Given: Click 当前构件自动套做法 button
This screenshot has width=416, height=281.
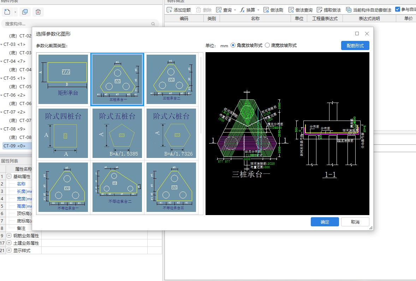Looking at the screenshot, I should click(369, 10).
